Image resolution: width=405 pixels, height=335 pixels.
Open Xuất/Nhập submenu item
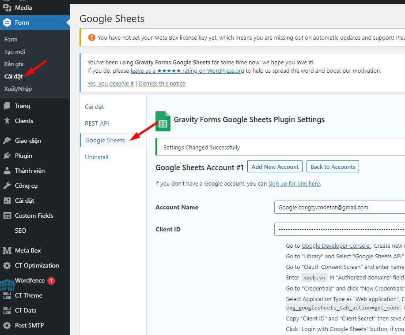point(18,89)
